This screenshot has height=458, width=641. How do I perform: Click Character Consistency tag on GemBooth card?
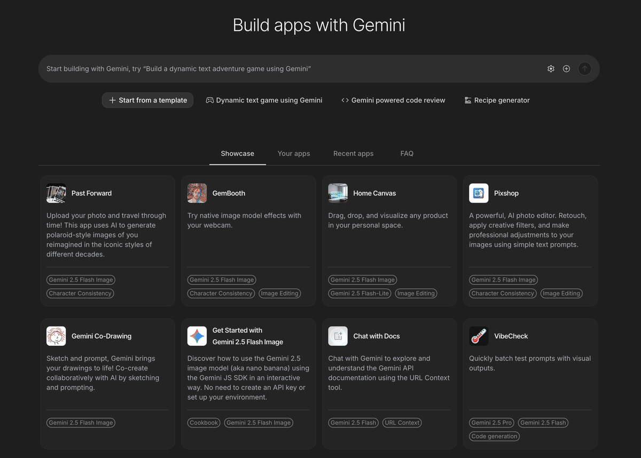[221, 293]
